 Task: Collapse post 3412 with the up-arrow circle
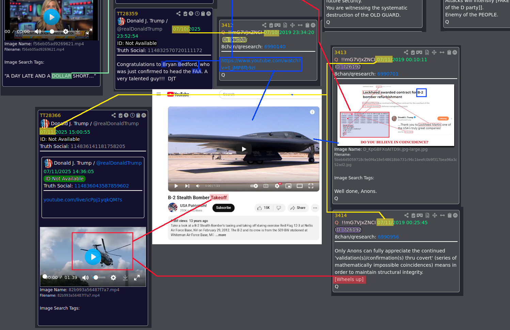tap(313, 25)
